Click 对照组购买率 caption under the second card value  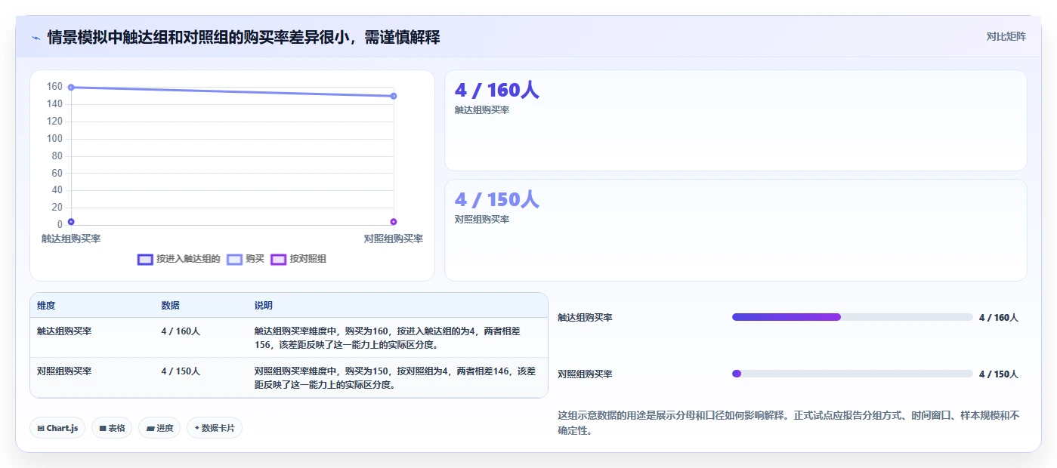click(482, 220)
